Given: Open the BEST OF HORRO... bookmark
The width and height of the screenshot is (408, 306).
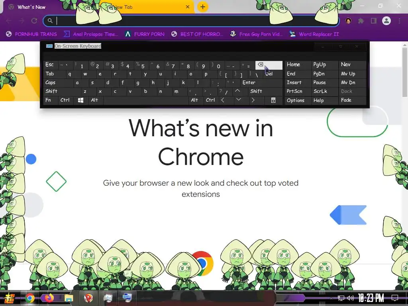Looking at the screenshot, I should point(197,34).
